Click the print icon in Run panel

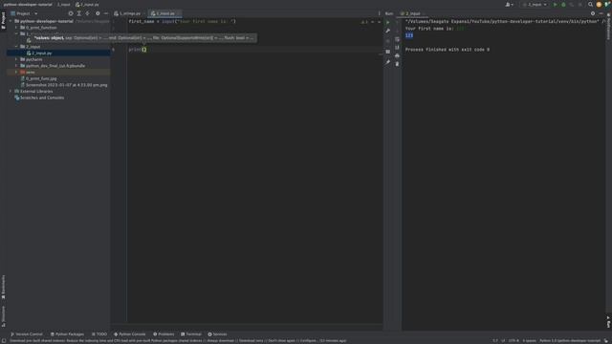pyautogui.click(x=397, y=55)
